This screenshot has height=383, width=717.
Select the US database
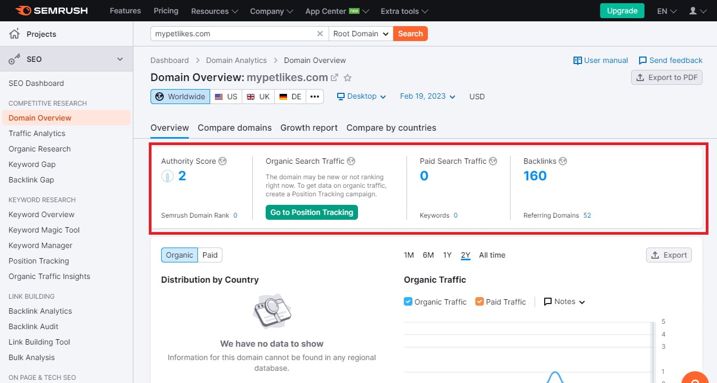pos(226,97)
